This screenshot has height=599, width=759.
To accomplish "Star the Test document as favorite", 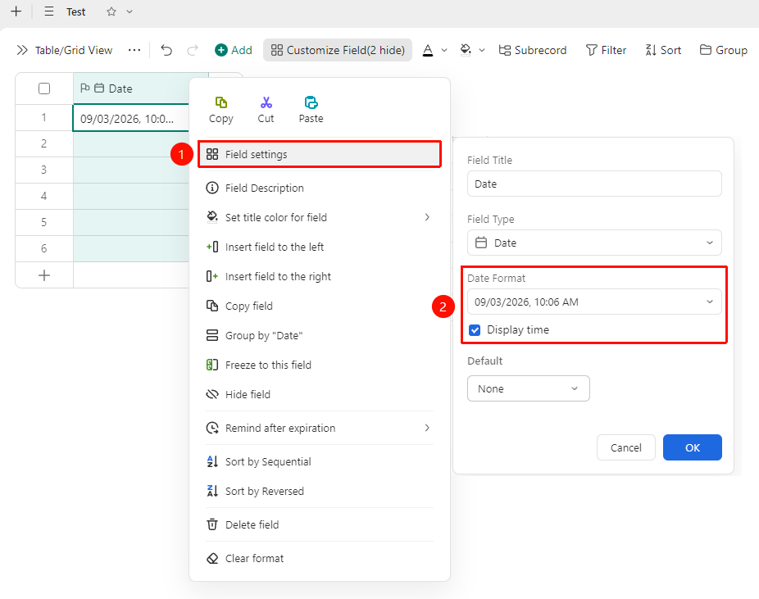I will click(111, 11).
